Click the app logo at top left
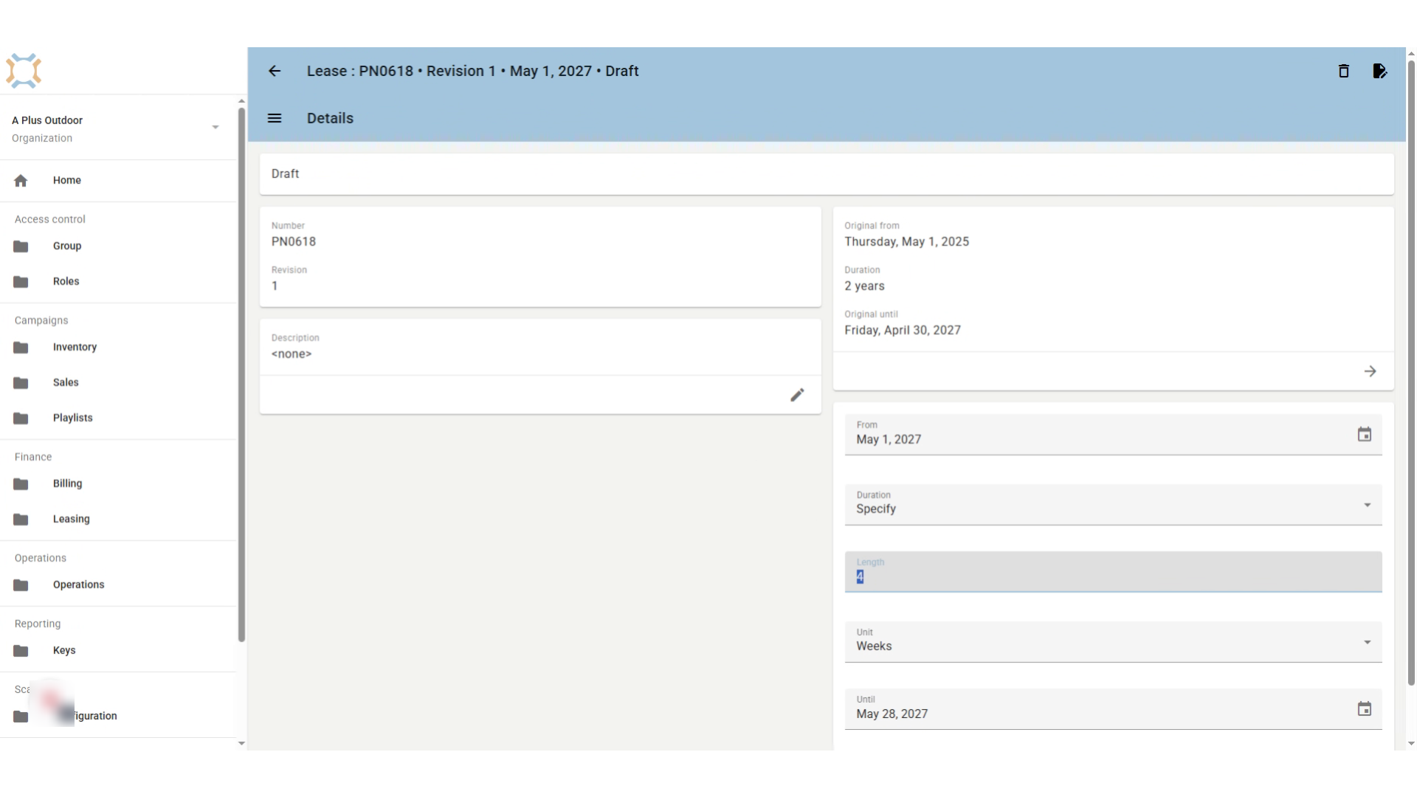Viewport: 1417px width, 797px height. click(24, 71)
